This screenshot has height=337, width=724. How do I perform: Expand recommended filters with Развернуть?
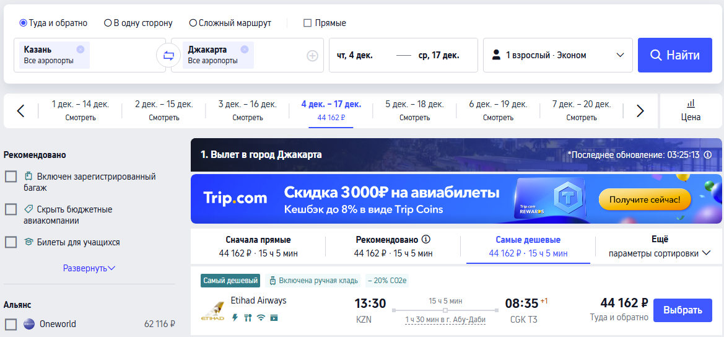point(89,268)
